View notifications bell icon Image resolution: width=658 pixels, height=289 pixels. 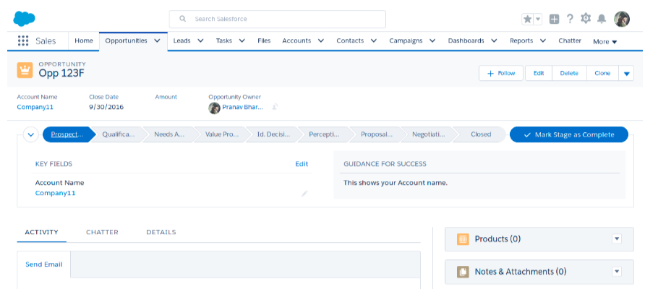point(602,19)
